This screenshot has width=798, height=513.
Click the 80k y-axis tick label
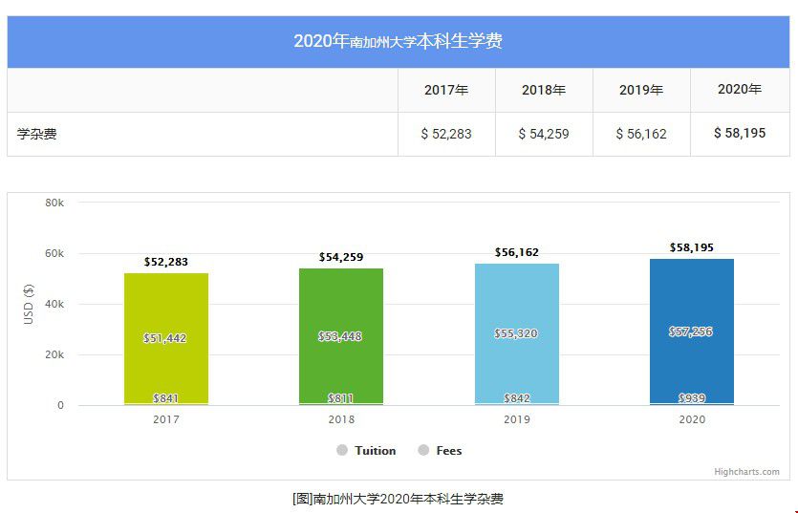(54, 203)
